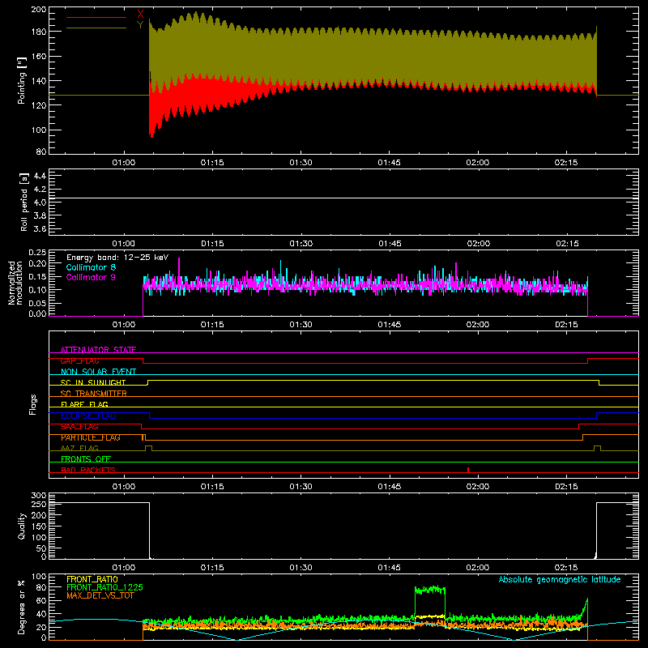Select the GAP_FLAG label
Screen dimensions: 648x648
pos(79,360)
